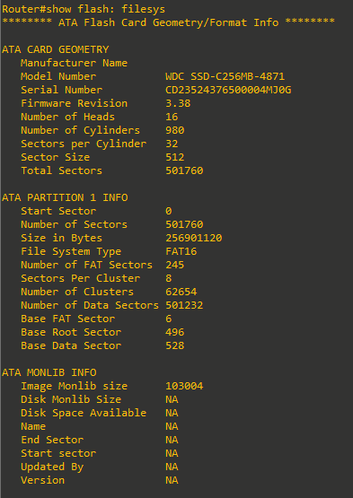Select the file system value 'FAT16'
This screenshot has width=353, height=498.
click(x=181, y=251)
